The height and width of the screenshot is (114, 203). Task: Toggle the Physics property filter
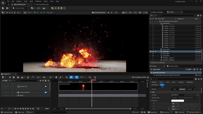coord(181,82)
